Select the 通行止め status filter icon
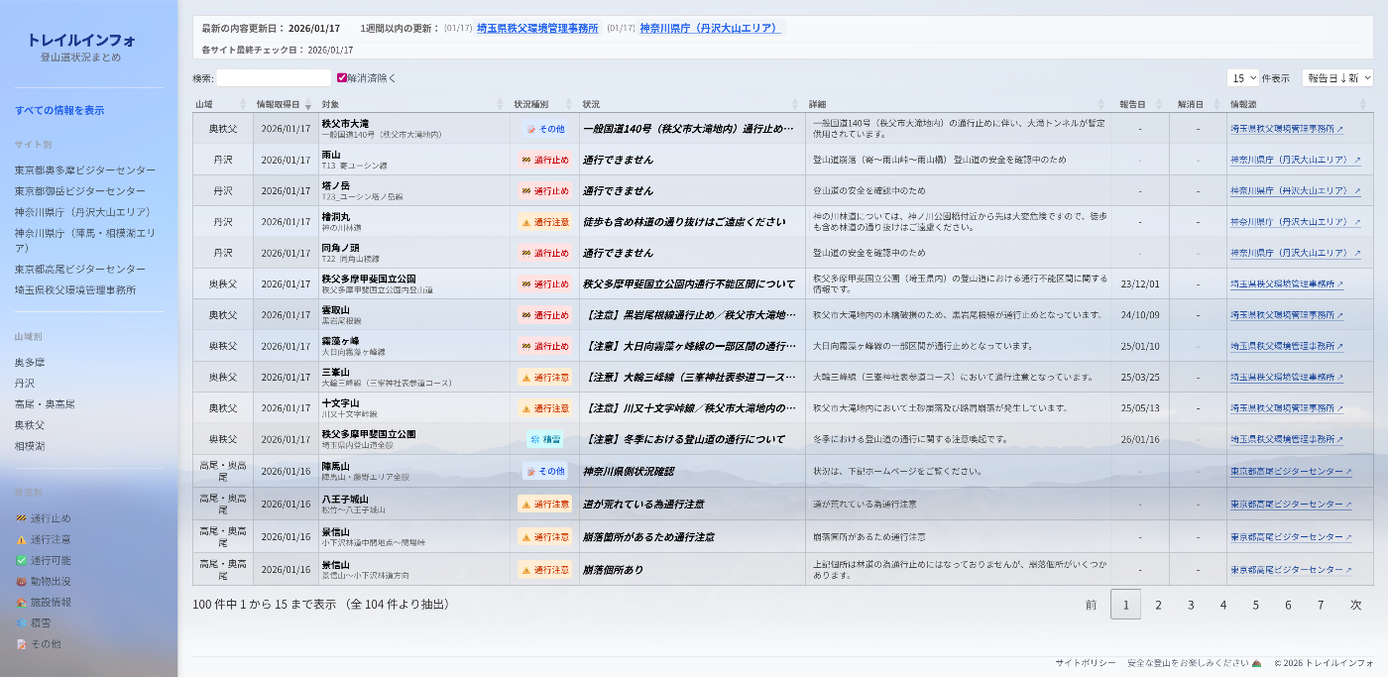This screenshot has width=1388, height=677. tap(20, 517)
